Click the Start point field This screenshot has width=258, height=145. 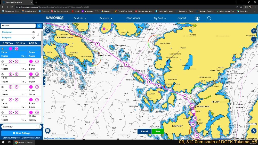pos(17,32)
